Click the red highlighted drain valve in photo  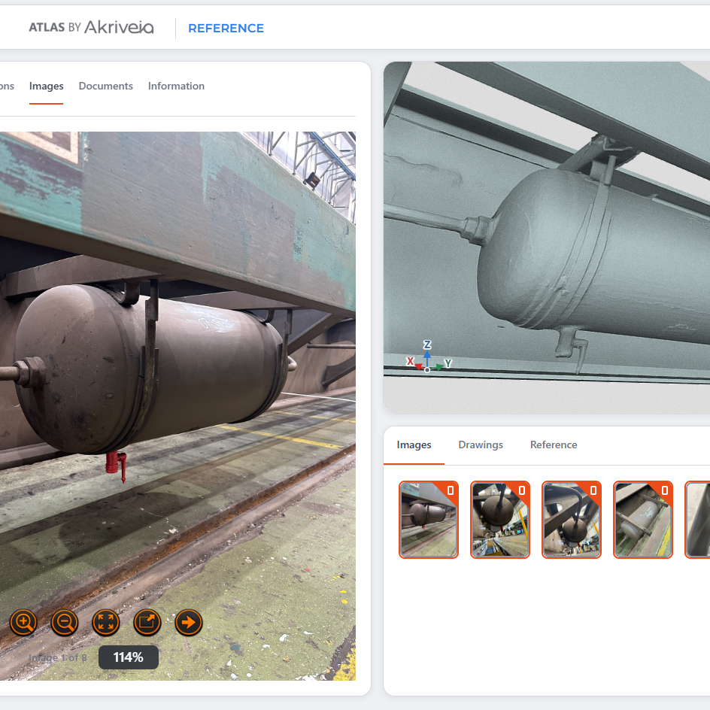point(116,466)
